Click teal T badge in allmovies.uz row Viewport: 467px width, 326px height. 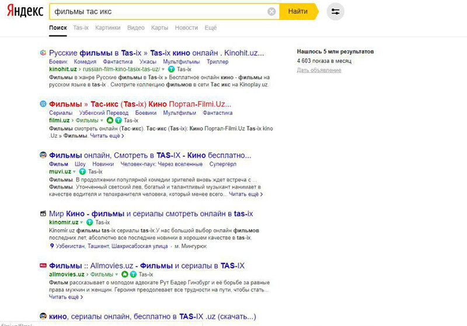tap(134, 274)
